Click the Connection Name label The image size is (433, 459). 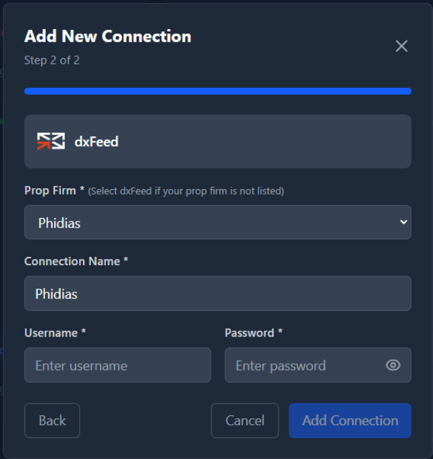(x=76, y=261)
